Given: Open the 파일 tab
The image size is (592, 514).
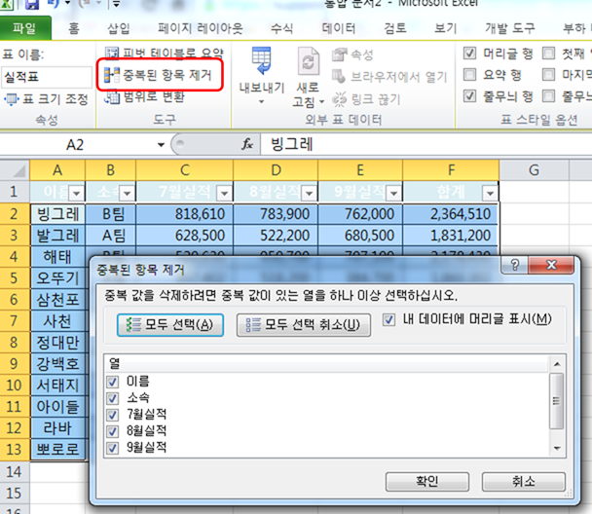Looking at the screenshot, I should point(25,28).
